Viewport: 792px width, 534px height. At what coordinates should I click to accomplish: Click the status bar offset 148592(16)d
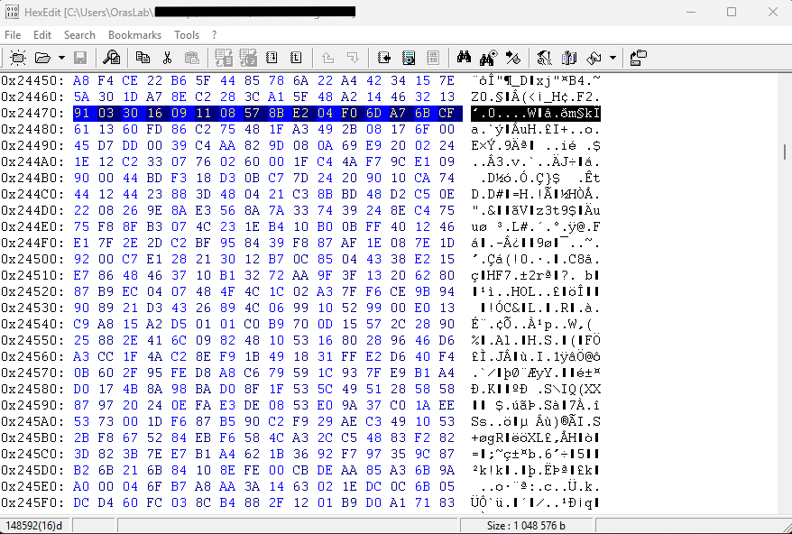tap(34, 526)
